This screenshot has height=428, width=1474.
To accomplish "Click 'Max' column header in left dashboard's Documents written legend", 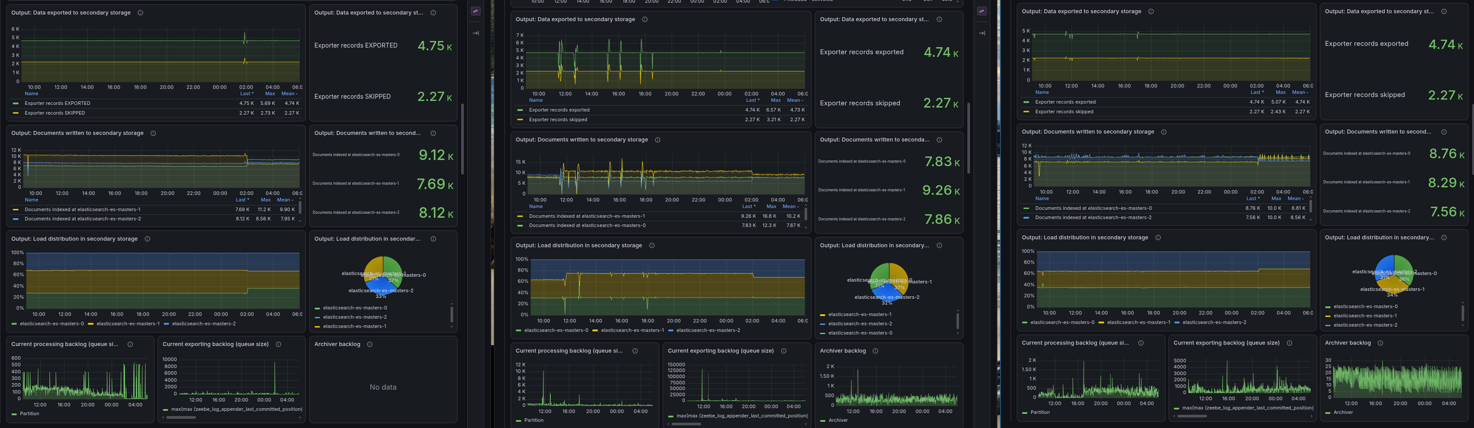I will point(266,200).
